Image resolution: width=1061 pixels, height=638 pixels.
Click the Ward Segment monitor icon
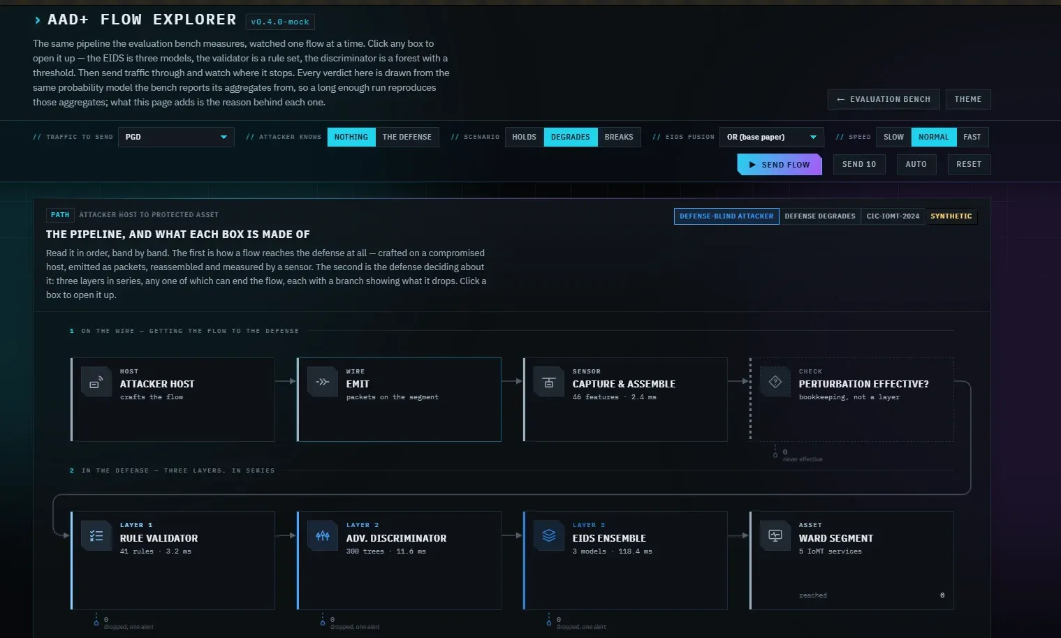pos(775,535)
